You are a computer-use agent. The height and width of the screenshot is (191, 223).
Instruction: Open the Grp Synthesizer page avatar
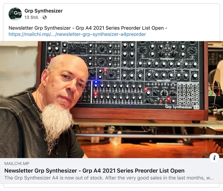[x=15, y=14]
